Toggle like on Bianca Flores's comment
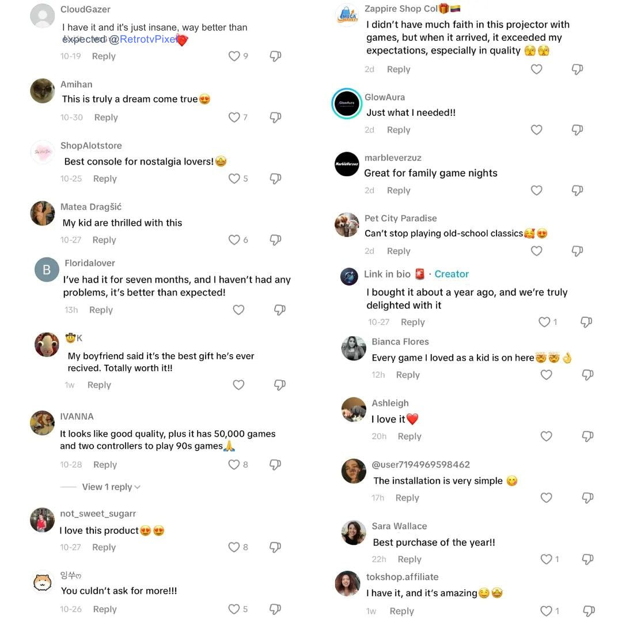The image size is (622, 622). coord(546,375)
